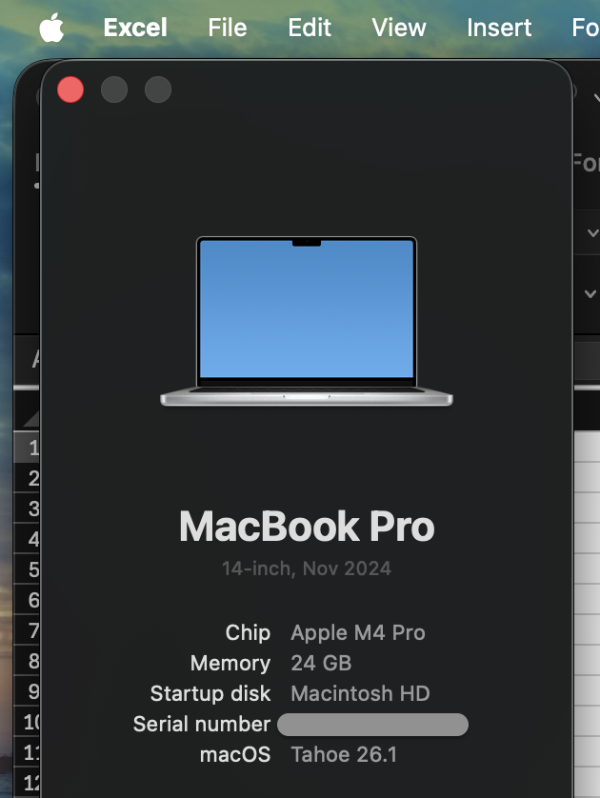Click the MacBook Pro title text
Screen dimensions: 600x798
(307, 527)
